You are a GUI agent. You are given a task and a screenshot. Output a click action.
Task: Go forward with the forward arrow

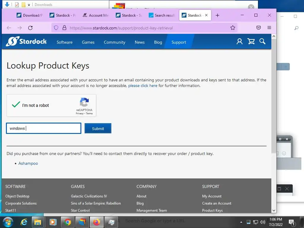(20, 28)
